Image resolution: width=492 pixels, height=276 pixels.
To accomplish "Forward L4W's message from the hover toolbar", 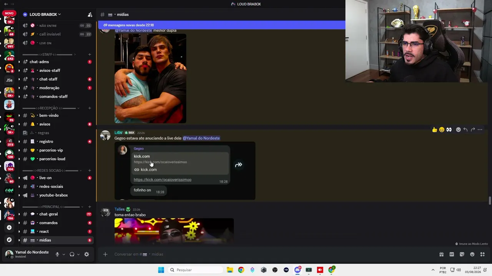I will 473,130.
